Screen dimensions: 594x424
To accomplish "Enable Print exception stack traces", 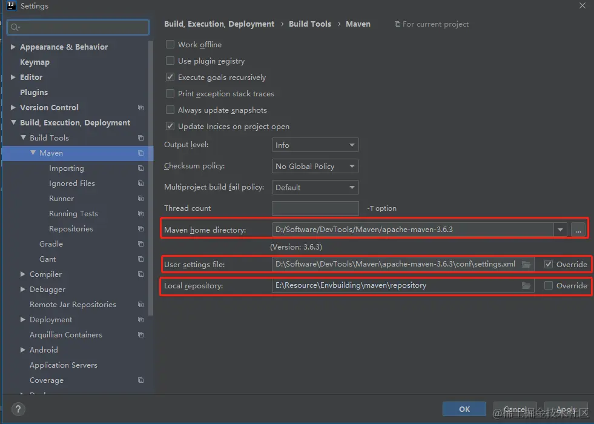I will click(x=170, y=94).
